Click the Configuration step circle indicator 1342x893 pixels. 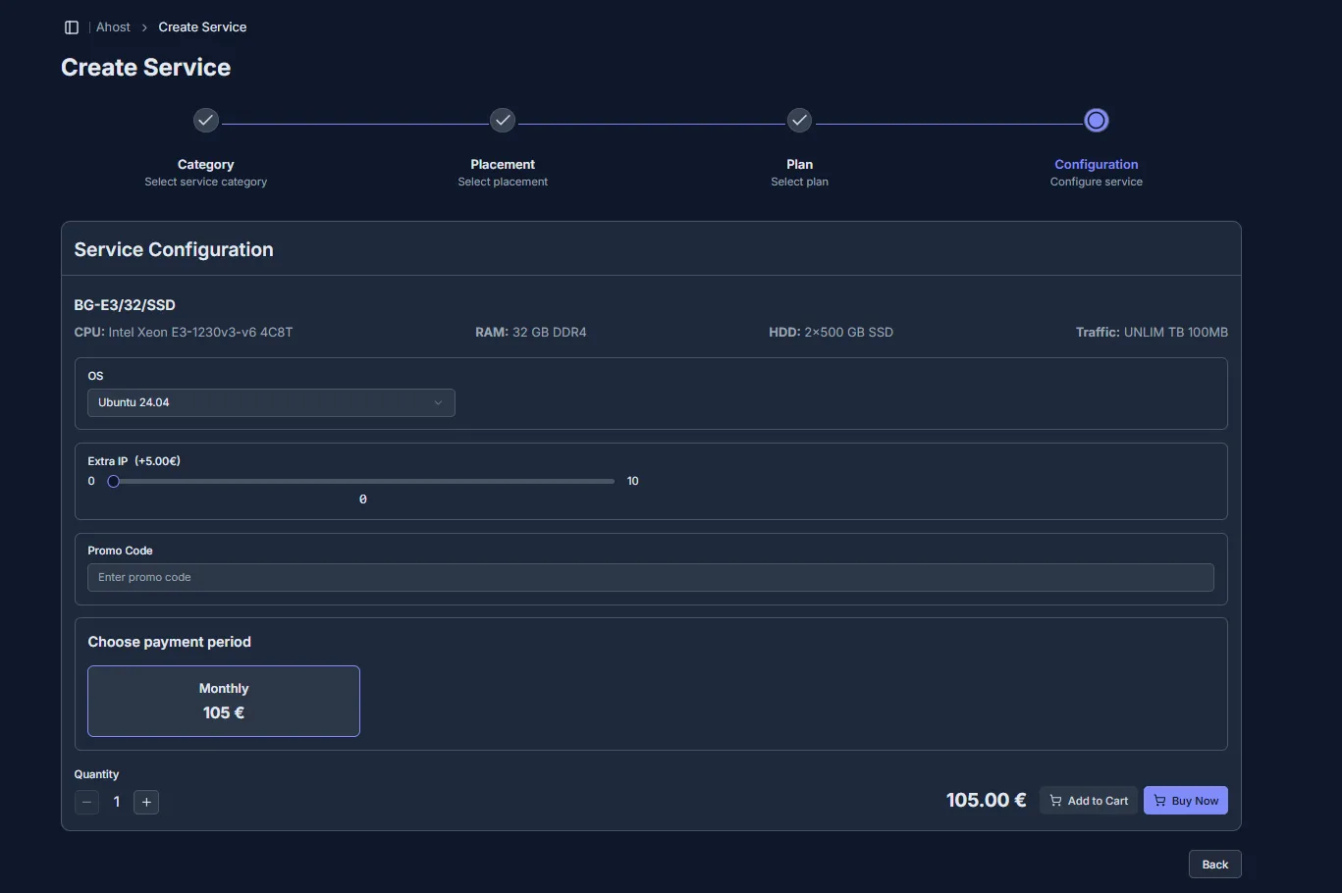[1096, 120]
